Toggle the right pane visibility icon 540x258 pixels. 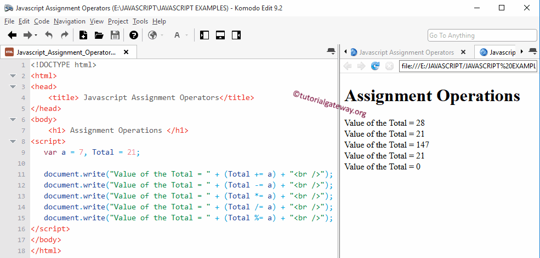[x=236, y=35]
